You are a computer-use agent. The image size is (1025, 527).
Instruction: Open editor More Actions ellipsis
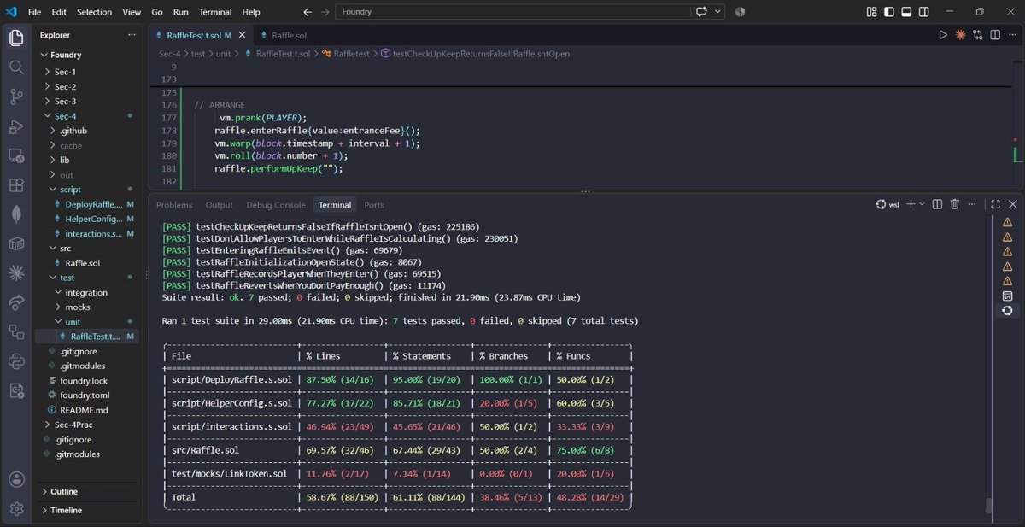click(x=1011, y=35)
